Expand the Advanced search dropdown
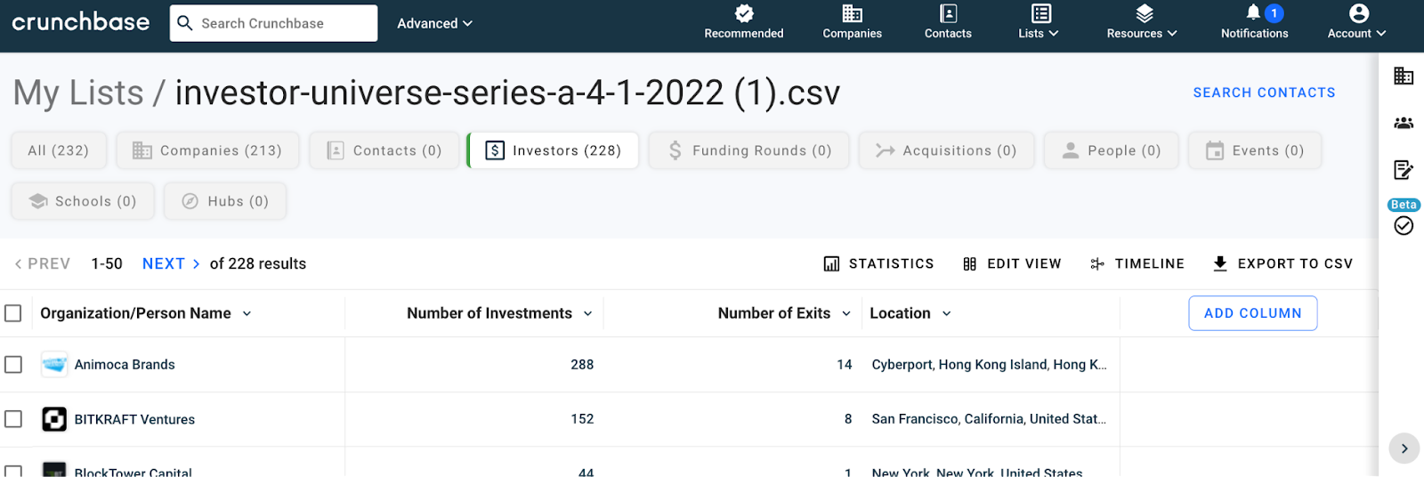This screenshot has height=477, width=1424. [434, 23]
